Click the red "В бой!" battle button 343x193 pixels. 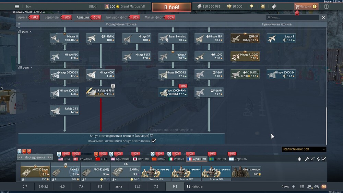tap(172, 7)
